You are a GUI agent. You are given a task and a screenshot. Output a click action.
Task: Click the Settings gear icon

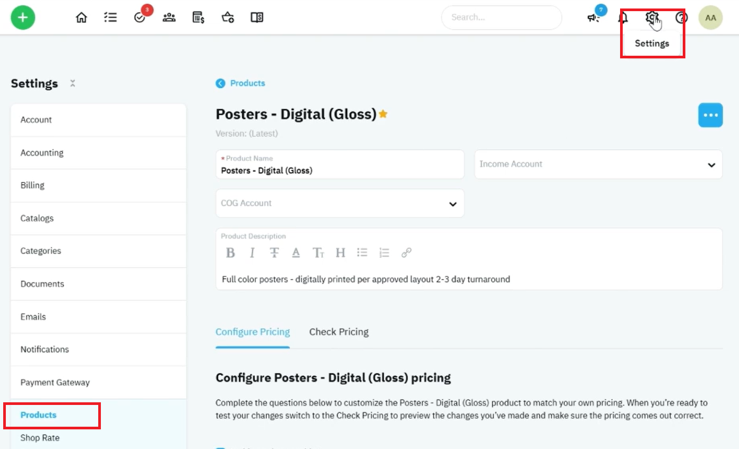[x=652, y=18]
